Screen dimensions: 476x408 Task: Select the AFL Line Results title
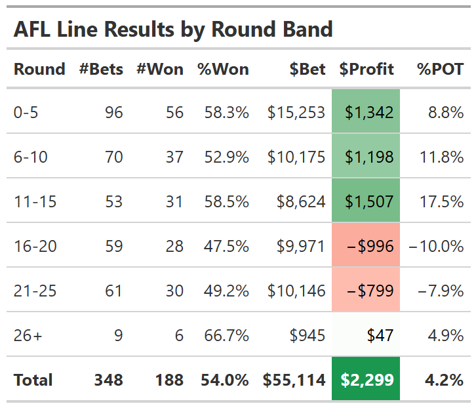pos(173,30)
